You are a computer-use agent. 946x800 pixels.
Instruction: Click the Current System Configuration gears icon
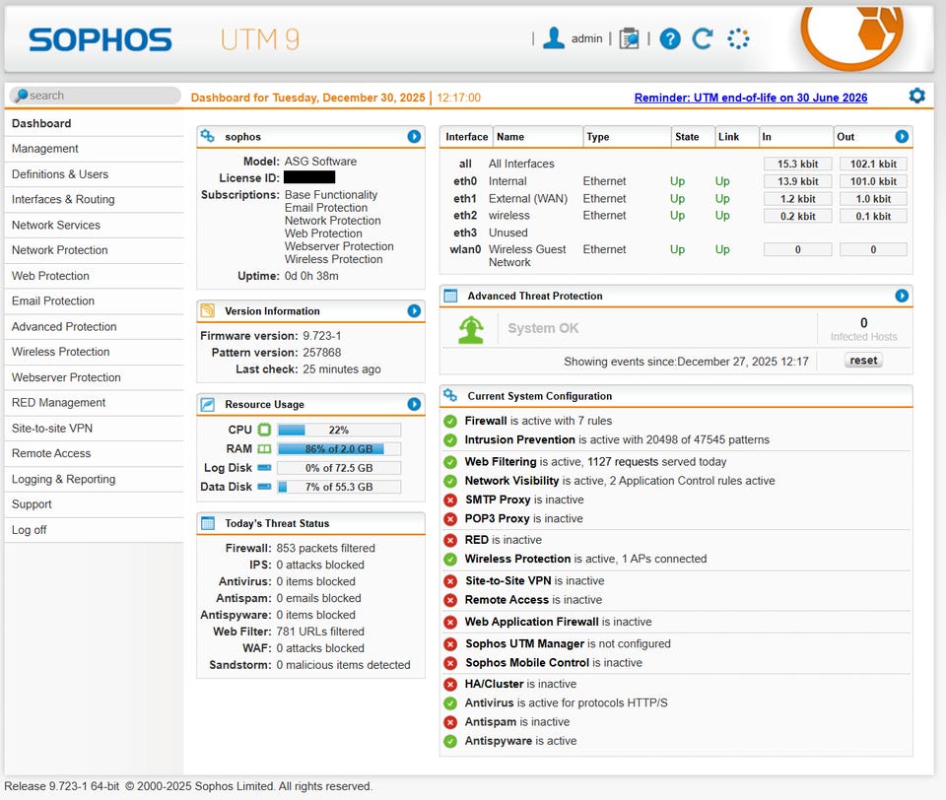[450, 395]
